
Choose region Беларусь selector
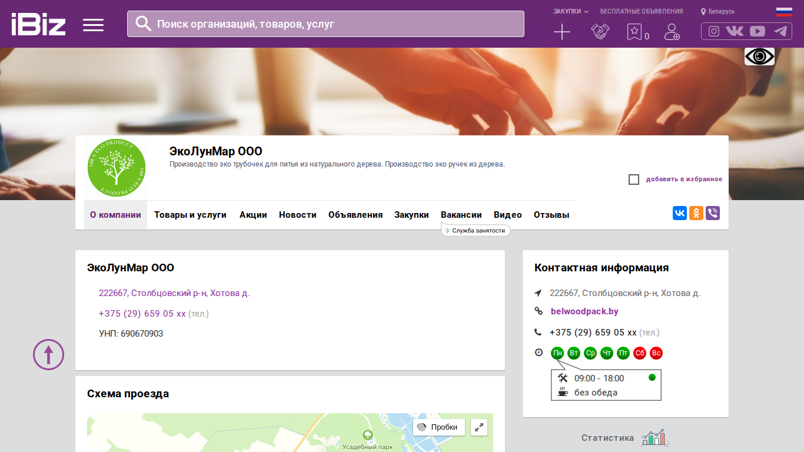pos(718,11)
